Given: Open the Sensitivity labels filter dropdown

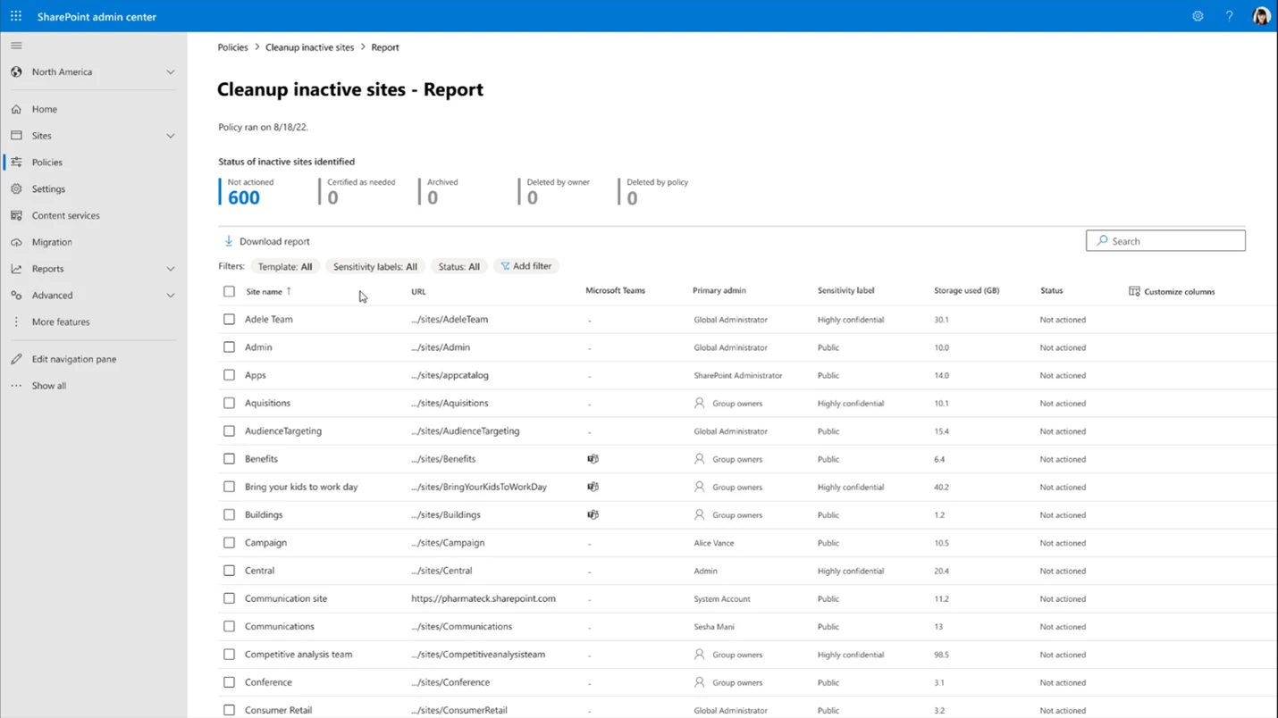Looking at the screenshot, I should (x=374, y=265).
